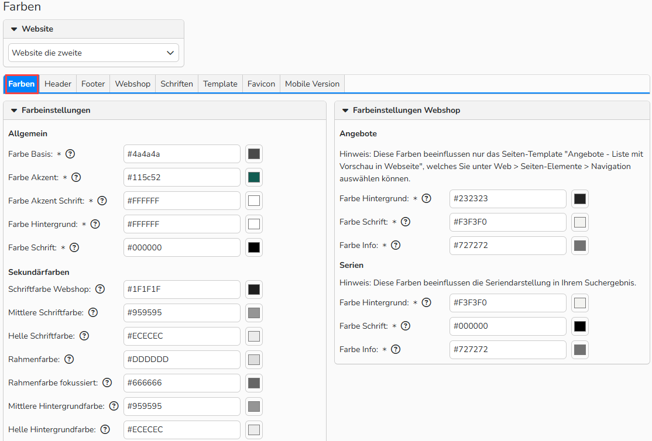652x441 pixels.
Task: Collapse Farbeinstellungen Webshop section
Action: [345, 111]
